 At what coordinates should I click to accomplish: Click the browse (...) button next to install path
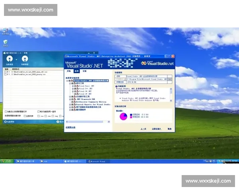point(170,79)
